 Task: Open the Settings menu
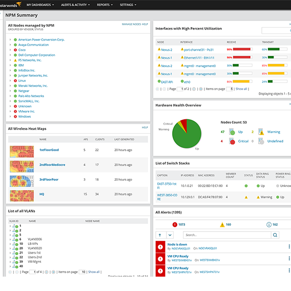point(128,5)
